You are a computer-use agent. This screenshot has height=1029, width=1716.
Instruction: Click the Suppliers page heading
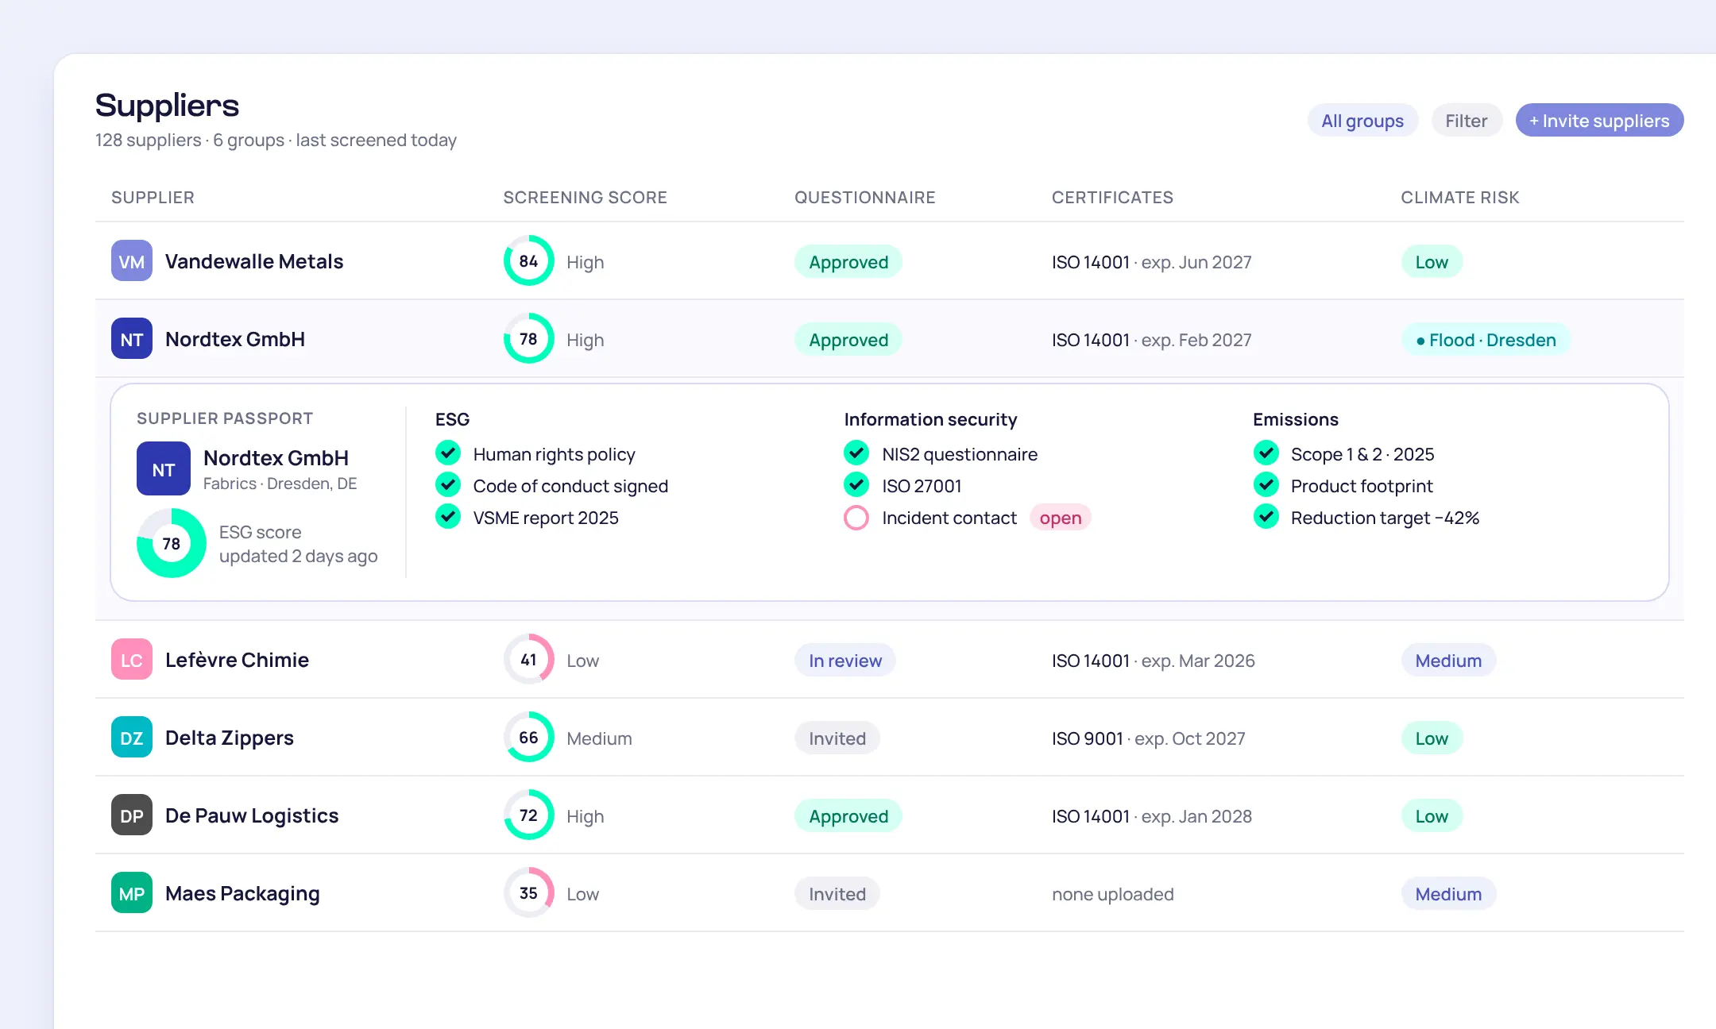tap(167, 105)
